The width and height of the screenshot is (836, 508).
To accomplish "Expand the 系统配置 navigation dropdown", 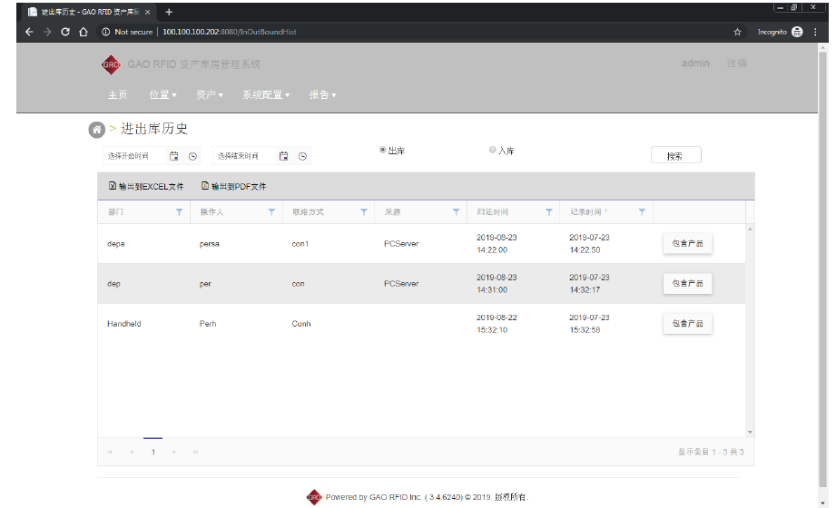I will tap(265, 95).
